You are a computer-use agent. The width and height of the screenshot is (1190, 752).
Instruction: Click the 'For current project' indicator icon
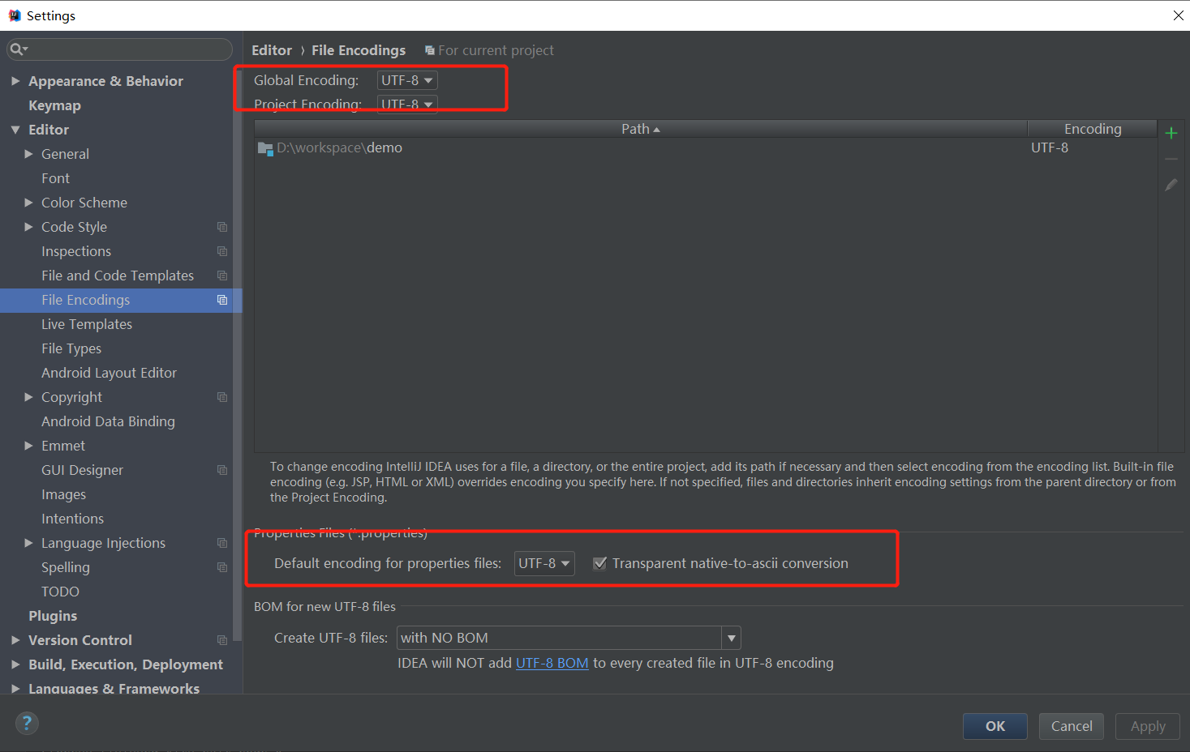(x=428, y=49)
